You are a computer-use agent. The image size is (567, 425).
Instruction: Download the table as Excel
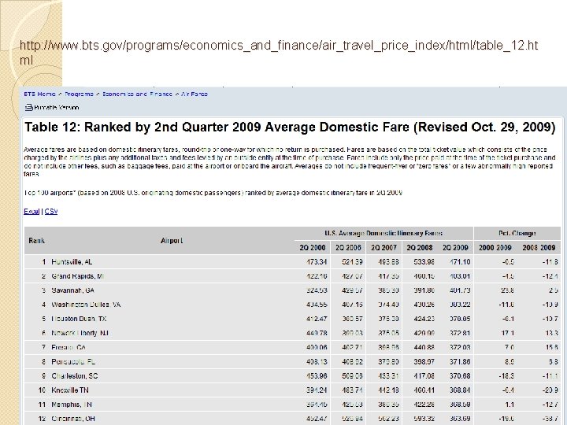[x=31, y=212]
